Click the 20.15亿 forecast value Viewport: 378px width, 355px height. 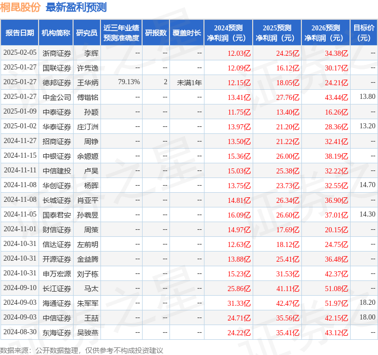(x=336, y=230)
